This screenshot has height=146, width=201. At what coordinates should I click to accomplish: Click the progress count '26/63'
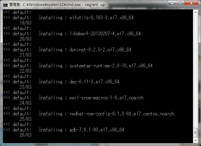point(26,135)
